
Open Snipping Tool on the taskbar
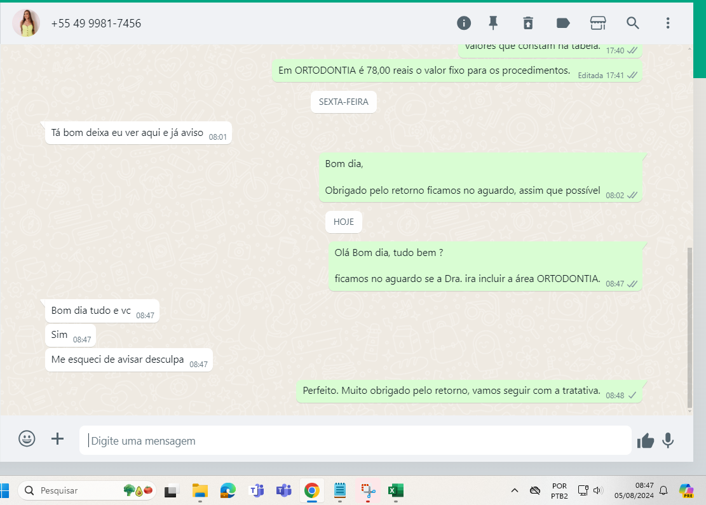click(368, 490)
